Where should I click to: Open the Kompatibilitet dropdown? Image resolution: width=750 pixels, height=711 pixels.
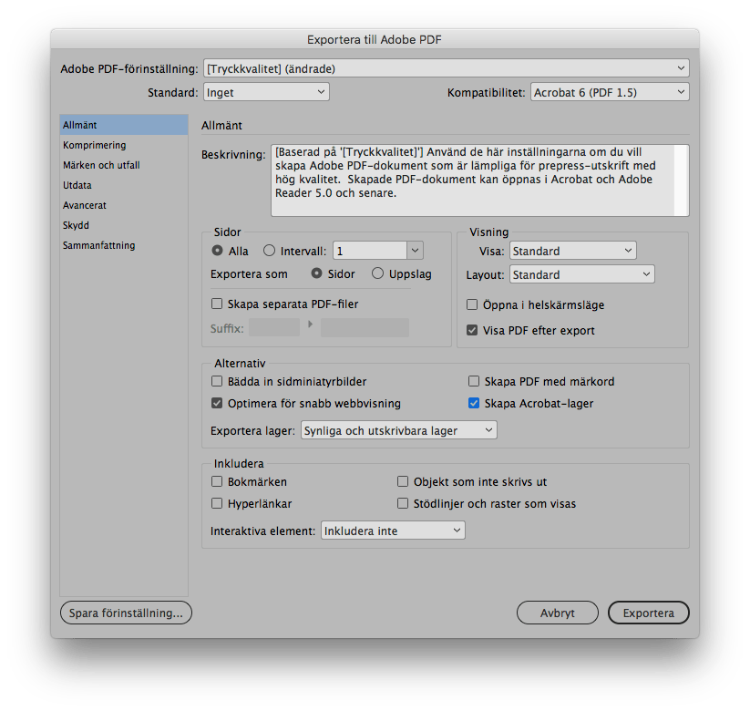[x=610, y=92]
